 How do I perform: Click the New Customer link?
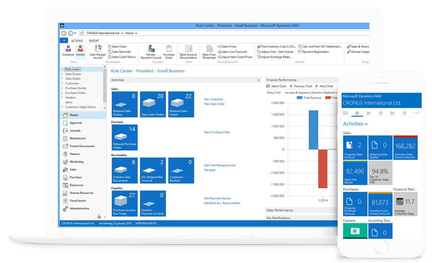click(214, 99)
